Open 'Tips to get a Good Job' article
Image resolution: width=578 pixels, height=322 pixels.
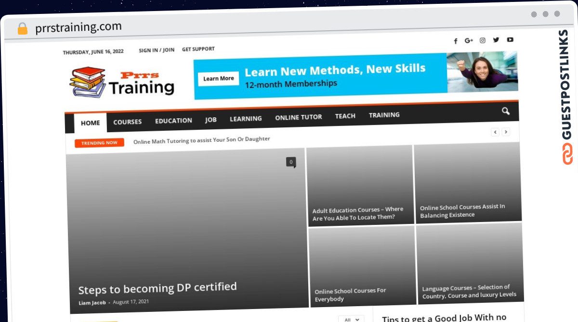coord(444,317)
